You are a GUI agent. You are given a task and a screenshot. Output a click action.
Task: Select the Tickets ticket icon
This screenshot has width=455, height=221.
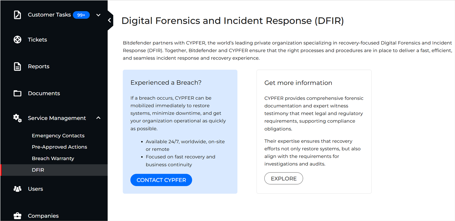click(x=17, y=39)
